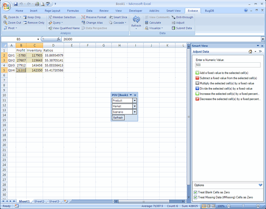Click the vertical worksheet scrollbar thumb
Image resolution: width=266 pixels, height=209 pixels.
pos(189,117)
